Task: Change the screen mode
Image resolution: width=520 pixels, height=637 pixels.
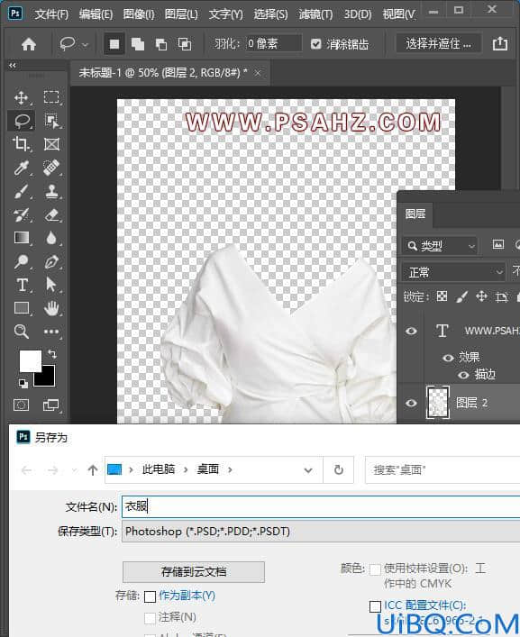Action: tap(51, 405)
